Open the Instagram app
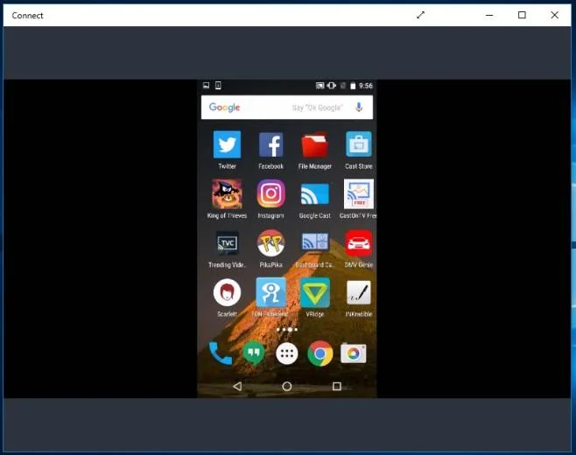Screen dimensions: 576x455 [x=270, y=194]
